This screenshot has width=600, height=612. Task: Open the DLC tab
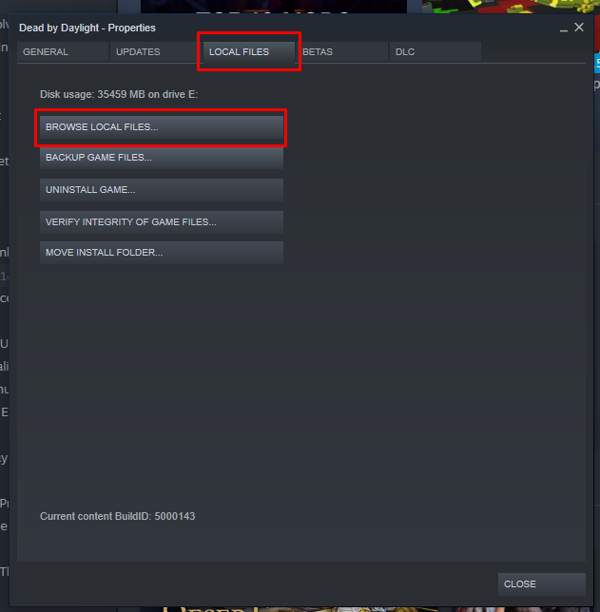point(435,52)
